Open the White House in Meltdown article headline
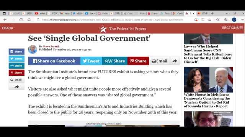 click(x=207, y=100)
